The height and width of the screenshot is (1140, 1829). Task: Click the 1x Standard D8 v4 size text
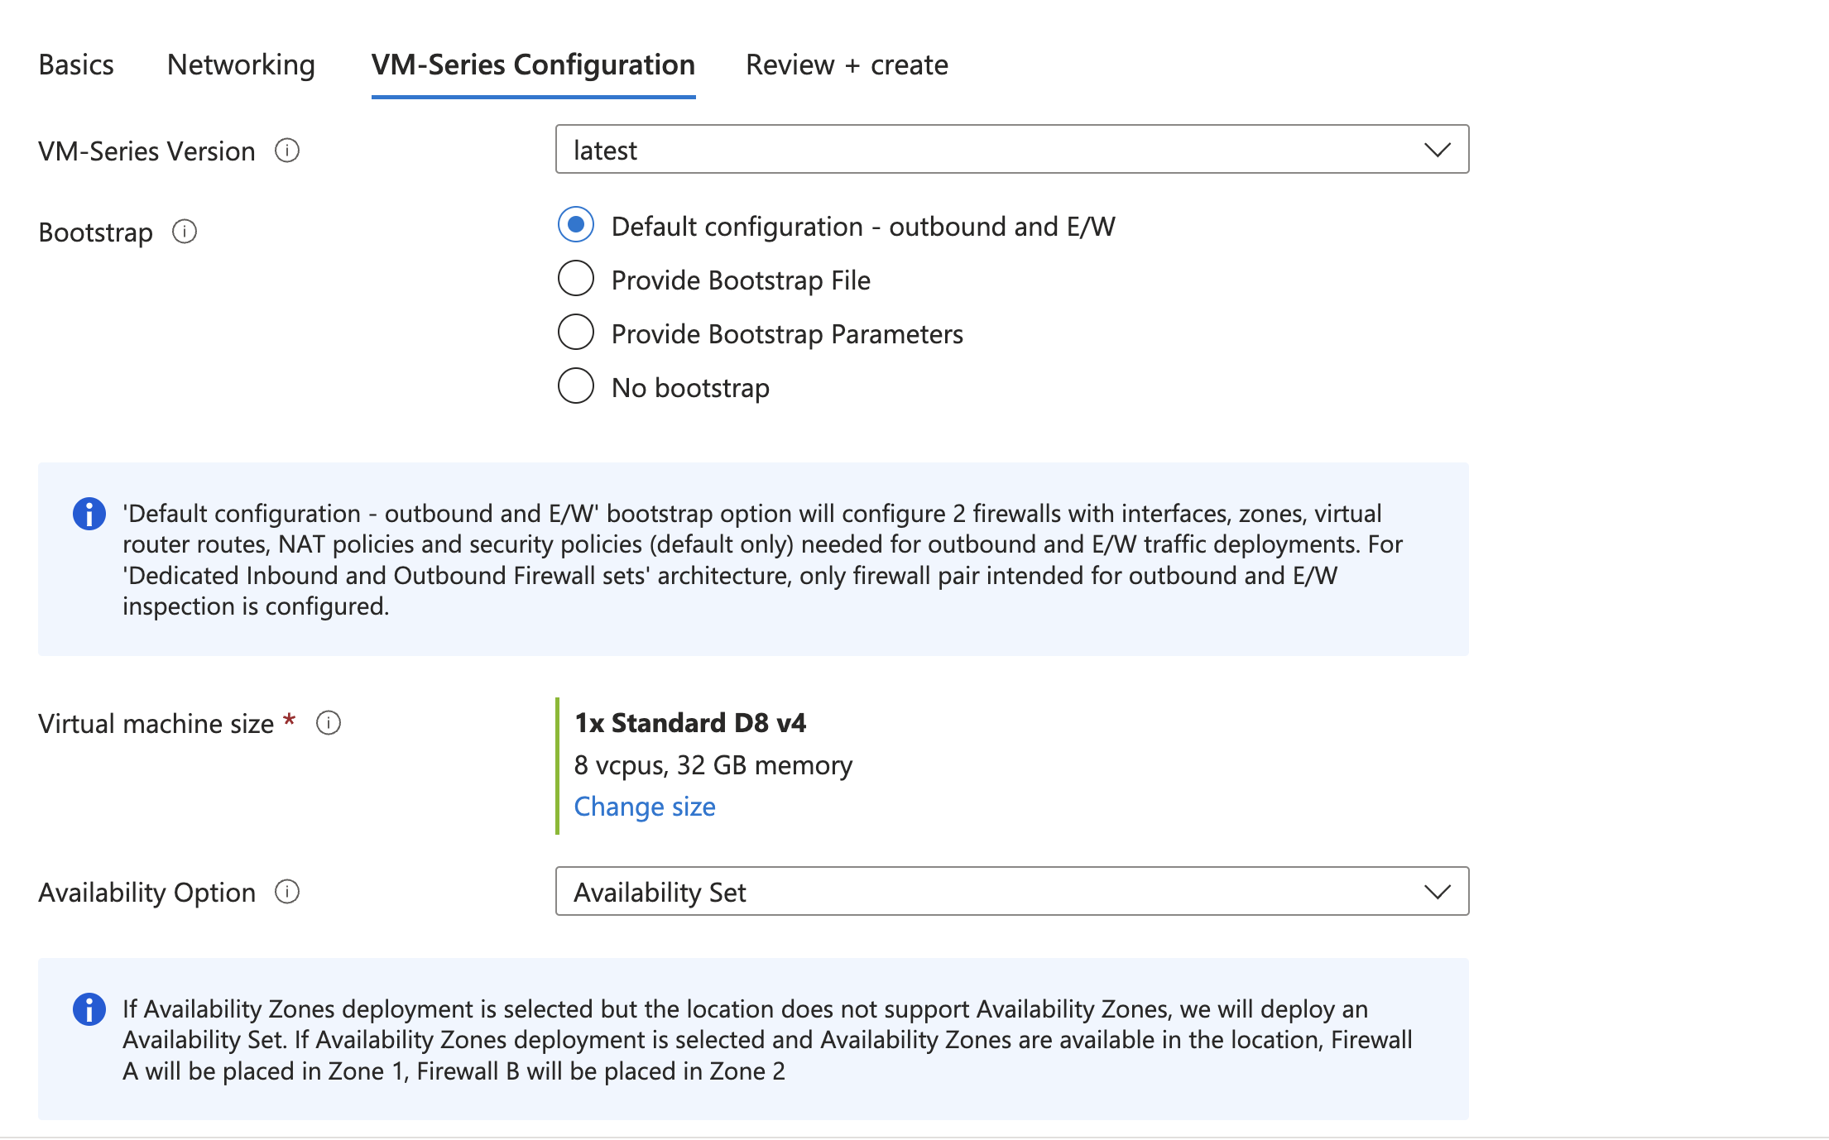click(x=690, y=723)
